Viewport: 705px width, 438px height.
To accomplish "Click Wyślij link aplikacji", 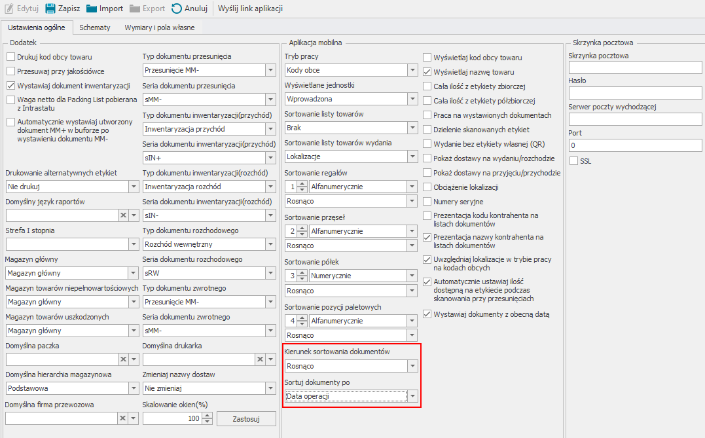I will [x=251, y=9].
